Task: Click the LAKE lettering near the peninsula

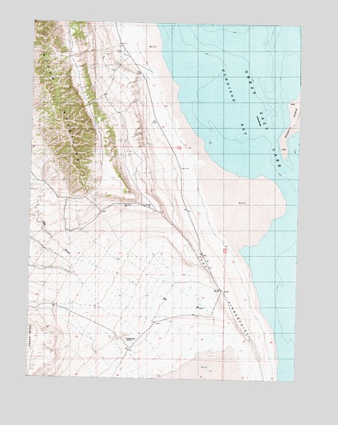Action: [x=276, y=158]
